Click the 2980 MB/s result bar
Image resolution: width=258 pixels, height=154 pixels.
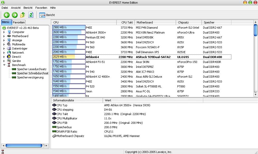(x=69, y=27)
